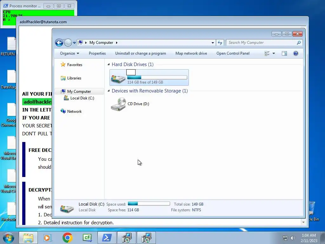Open the Start menu orb
The height and width of the screenshot is (244, 325).
(8, 238)
